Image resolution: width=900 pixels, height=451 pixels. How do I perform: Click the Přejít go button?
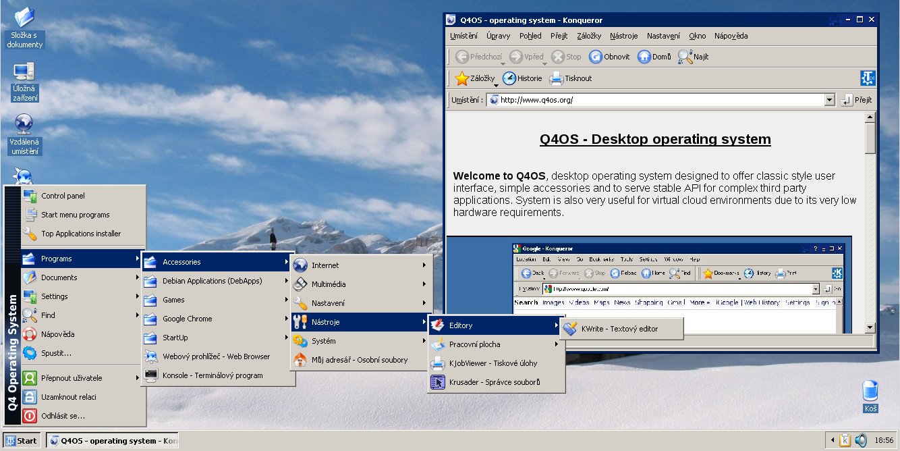(x=855, y=100)
